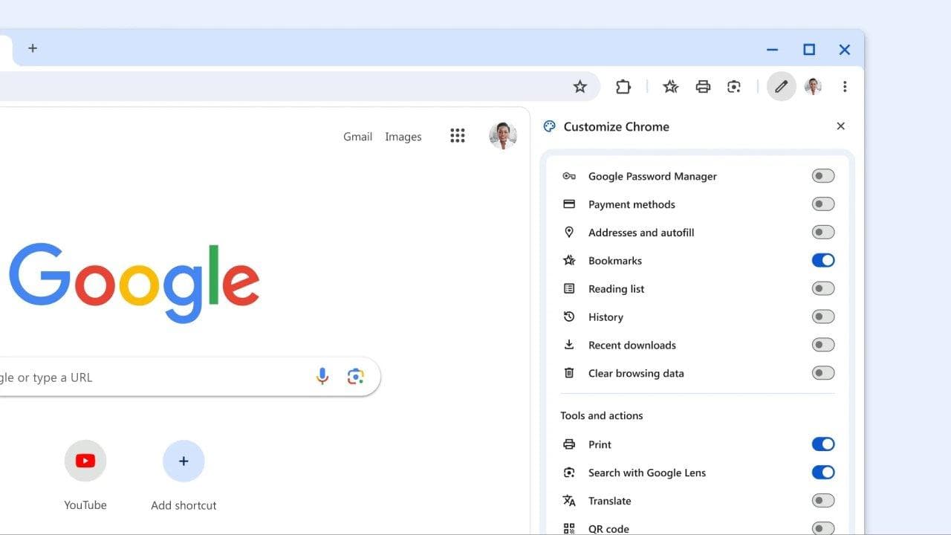This screenshot has height=535, width=951.
Task: Turn on the History toggle
Action: pos(823,317)
